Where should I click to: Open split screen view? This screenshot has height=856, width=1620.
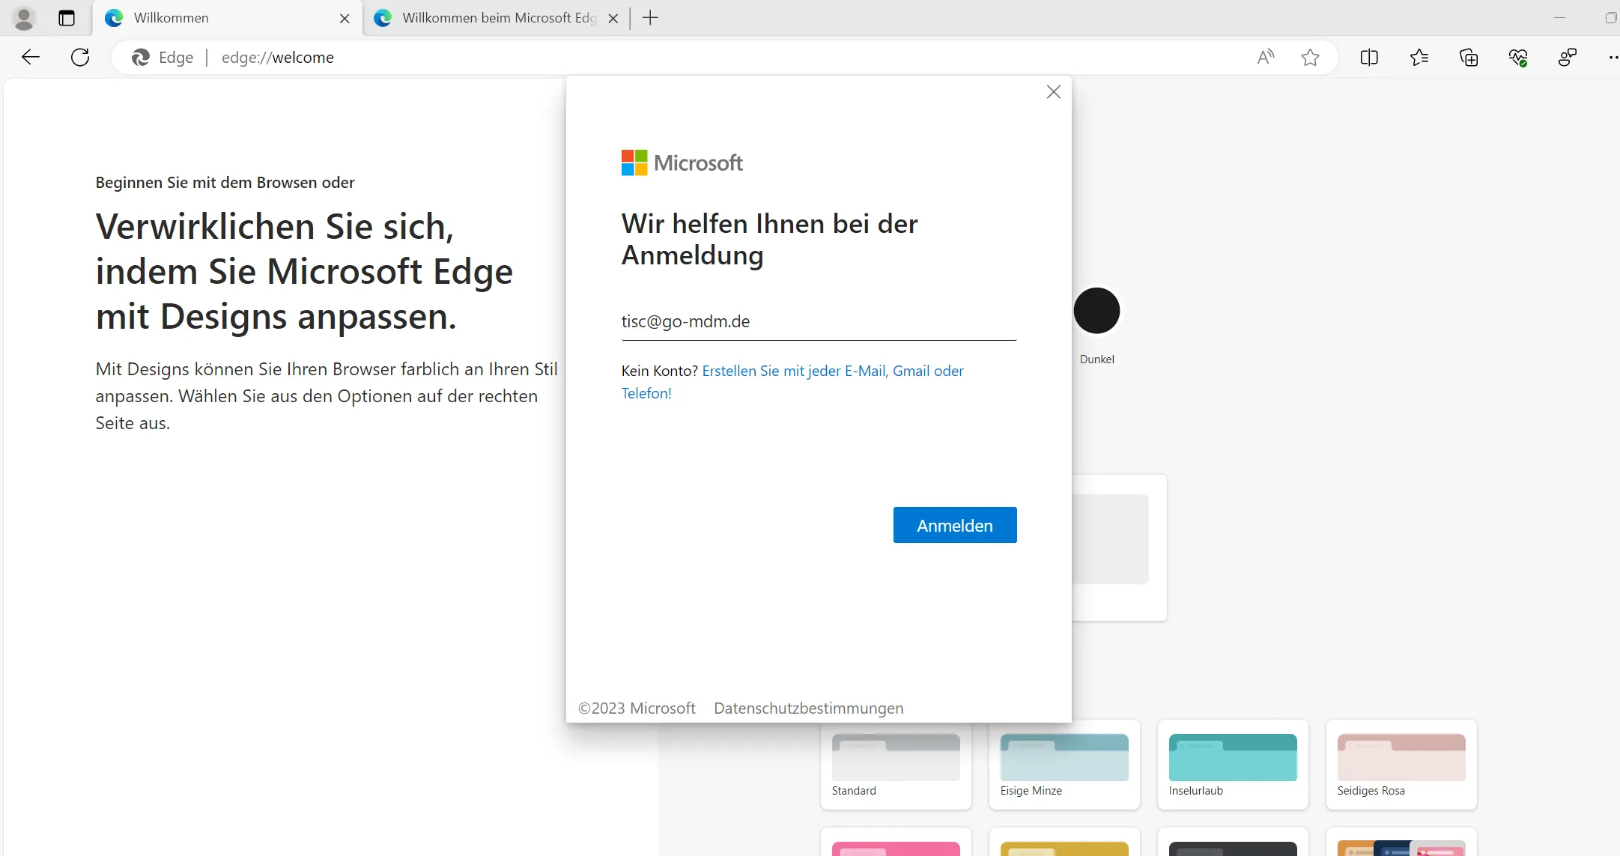1369,57
